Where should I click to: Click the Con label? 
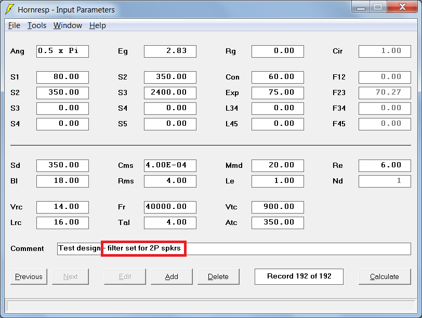pos(232,77)
